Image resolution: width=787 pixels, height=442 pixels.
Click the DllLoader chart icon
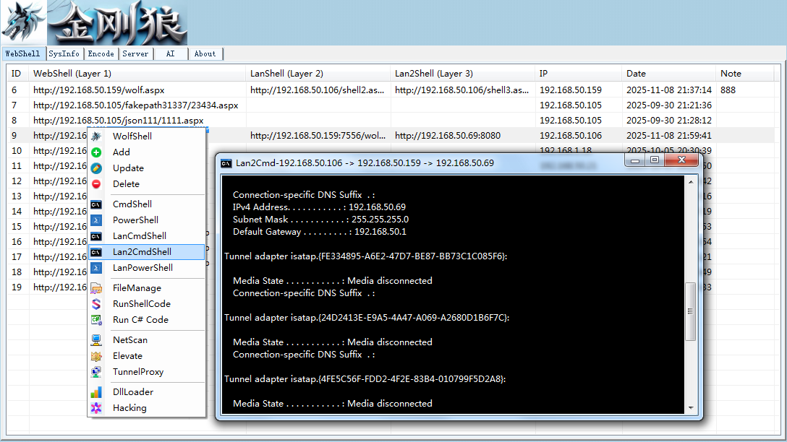tap(96, 392)
